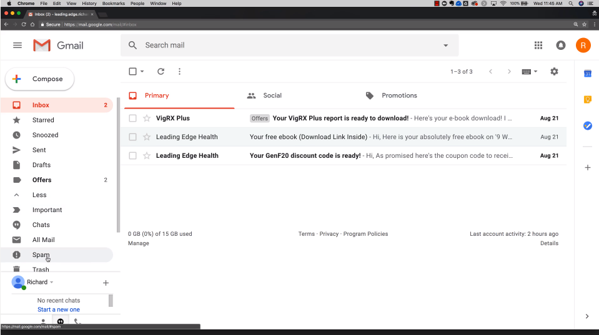Open the Calendar side panel icon
Screen dimensions: 599x335
point(588,73)
